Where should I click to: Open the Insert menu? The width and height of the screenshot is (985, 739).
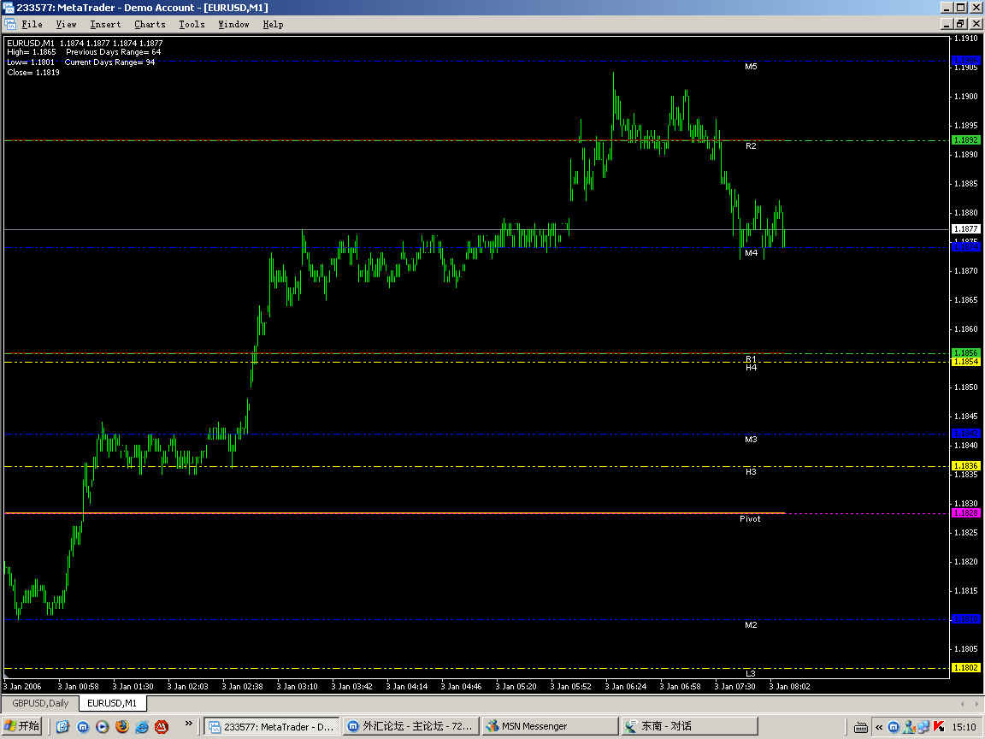coord(105,24)
